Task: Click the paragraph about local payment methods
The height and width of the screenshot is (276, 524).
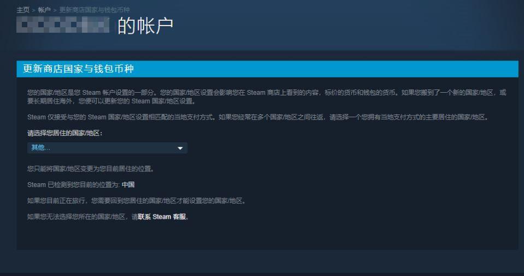Action: point(257,117)
